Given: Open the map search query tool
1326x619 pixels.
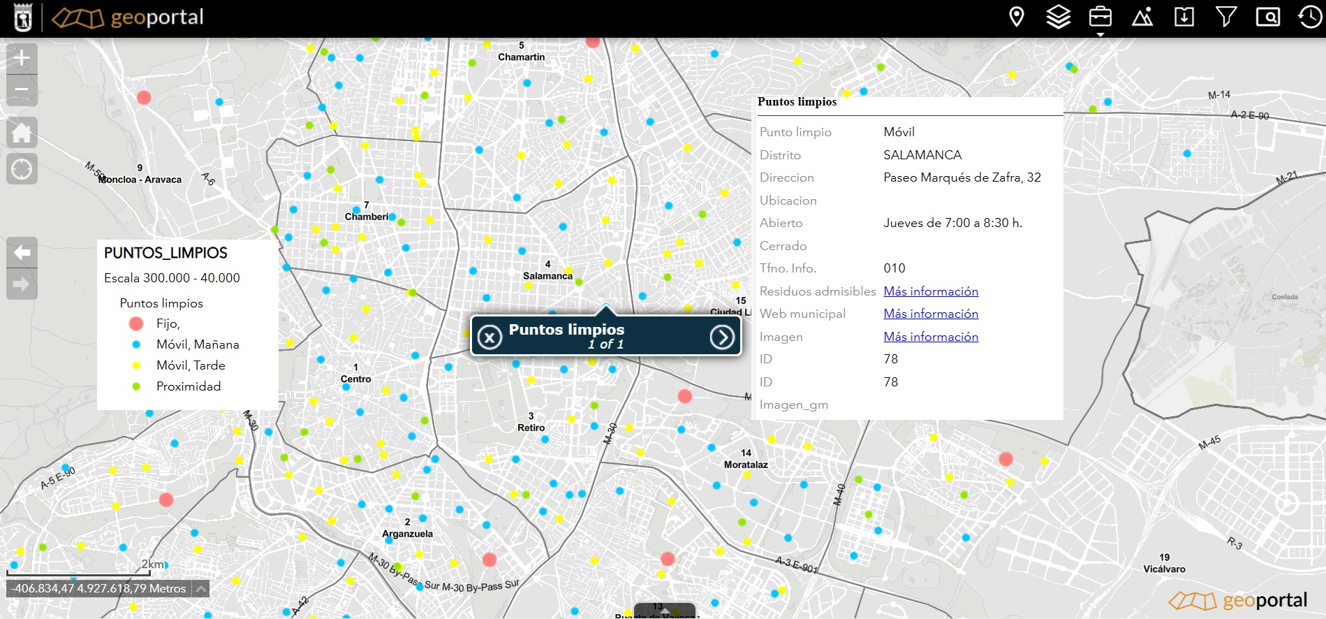Looking at the screenshot, I should [1268, 17].
